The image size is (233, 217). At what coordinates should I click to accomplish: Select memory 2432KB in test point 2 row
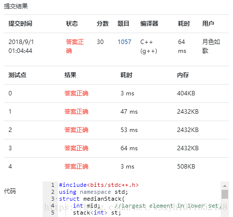(188, 130)
